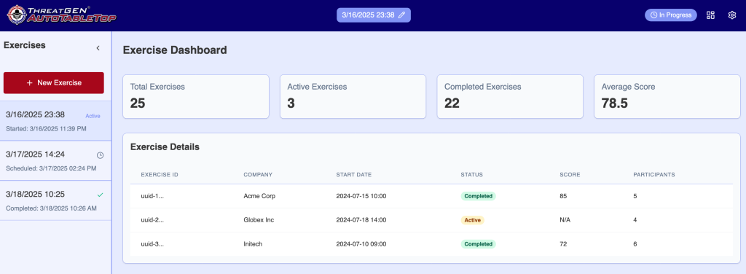Click the Acme Corp company cell
Screen dimensions: 746x274
[x=259, y=196]
